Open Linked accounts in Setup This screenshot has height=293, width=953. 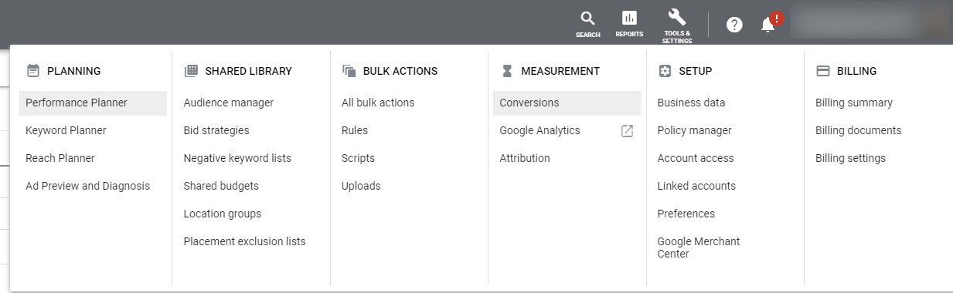[x=696, y=186]
